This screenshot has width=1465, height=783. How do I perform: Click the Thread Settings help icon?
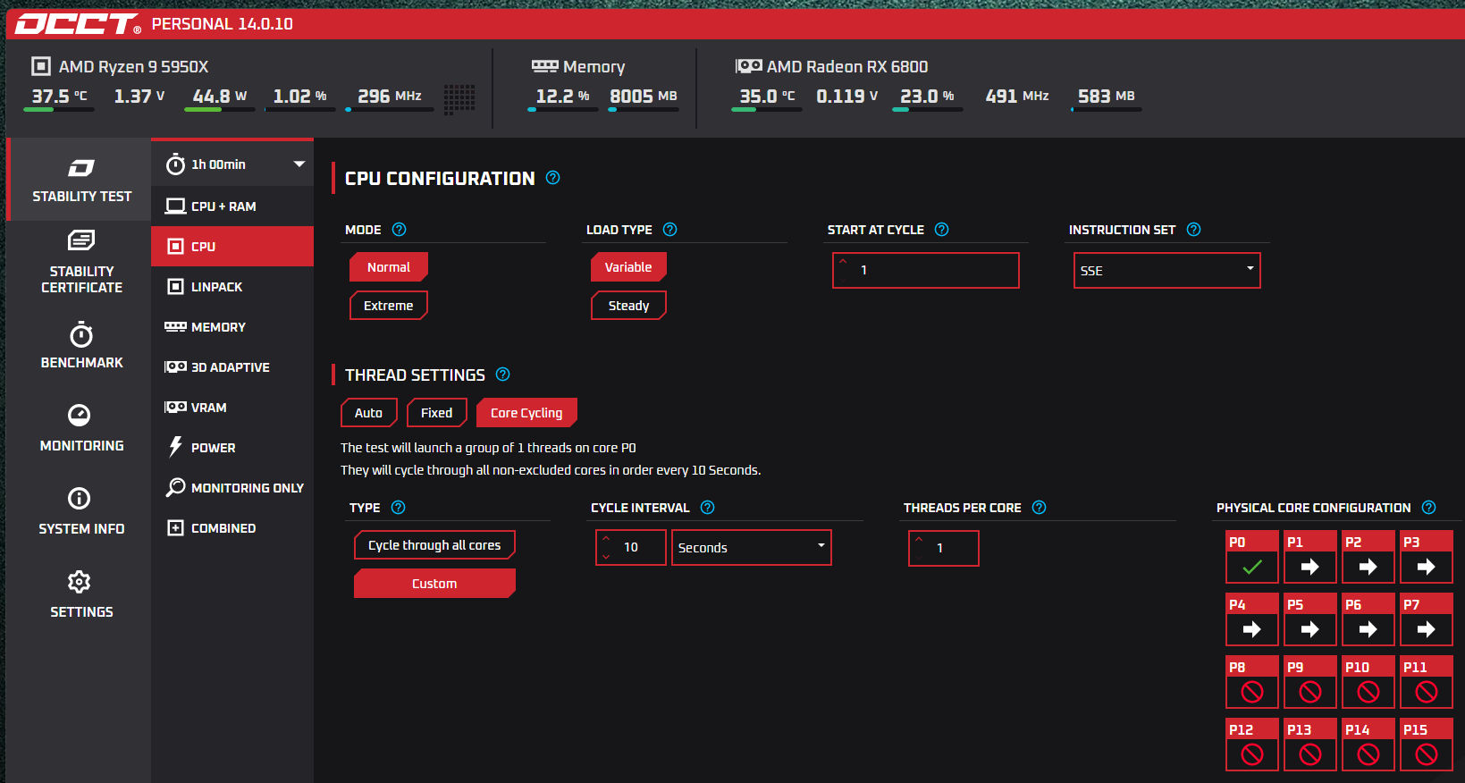pyautogui.click(x=503, y=375)
